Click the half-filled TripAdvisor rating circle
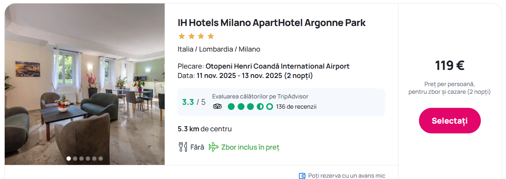This screenshot has width=506, height=179. point(260,107)
